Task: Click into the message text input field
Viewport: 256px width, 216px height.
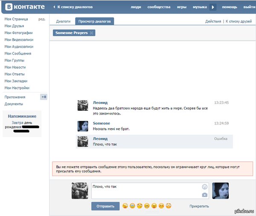Action: (145, 190)
